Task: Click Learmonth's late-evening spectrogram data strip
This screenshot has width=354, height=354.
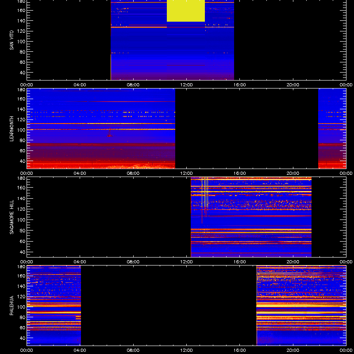Action: [332, 128]
